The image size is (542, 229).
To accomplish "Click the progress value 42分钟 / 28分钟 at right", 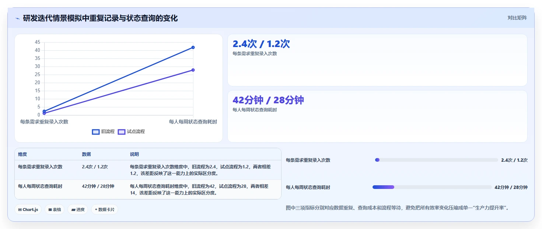I will (511, 187).
